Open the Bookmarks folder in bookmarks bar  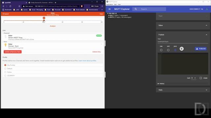pyautogui.click(x=7, y=10)
